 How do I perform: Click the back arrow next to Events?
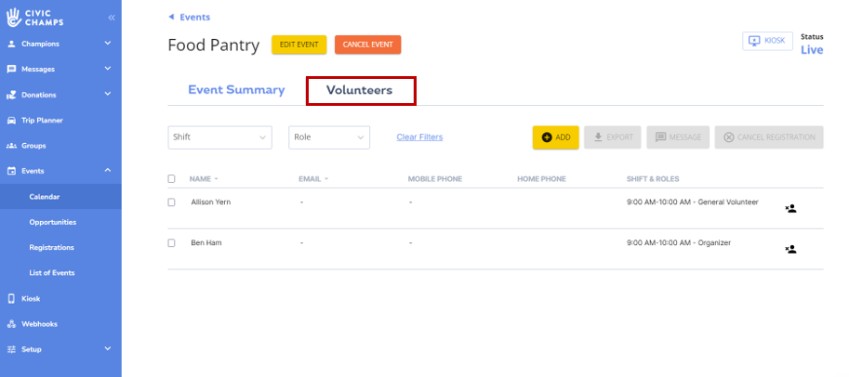click(171, 17)
